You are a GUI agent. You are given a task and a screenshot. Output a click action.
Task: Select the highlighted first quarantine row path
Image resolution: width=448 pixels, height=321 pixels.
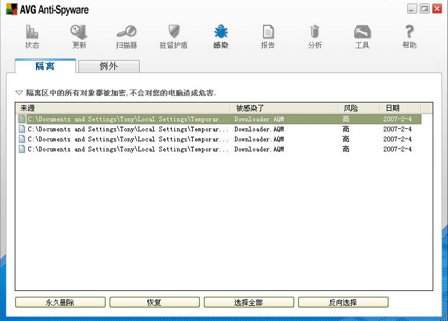(128, 119)
